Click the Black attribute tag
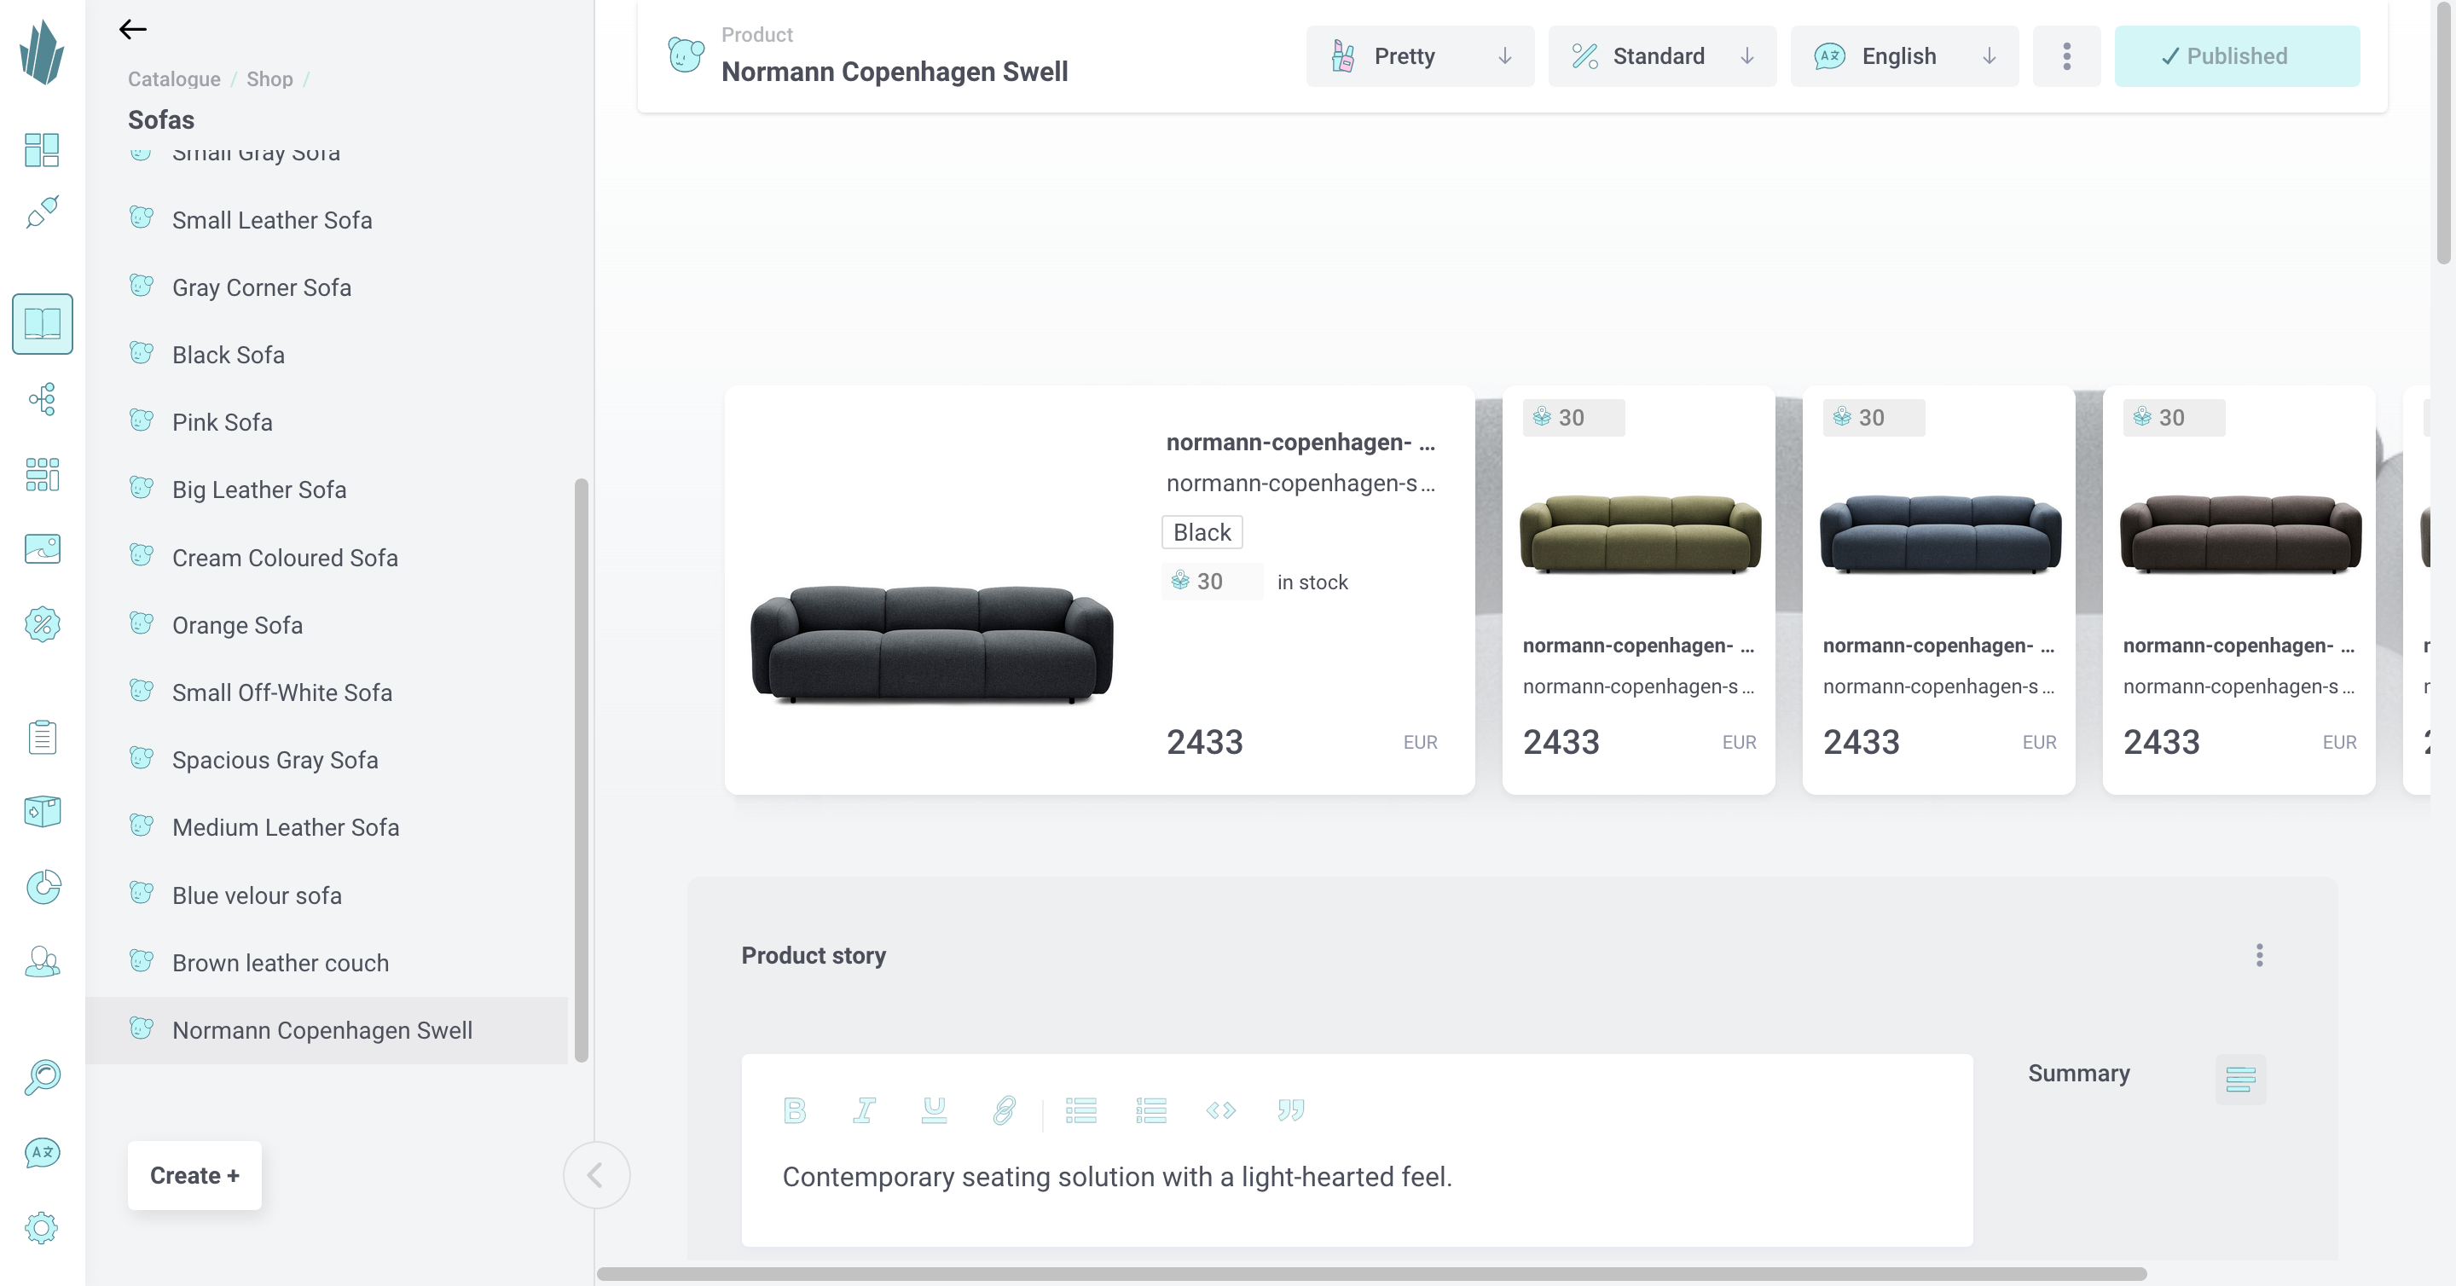 [1202, 532]
